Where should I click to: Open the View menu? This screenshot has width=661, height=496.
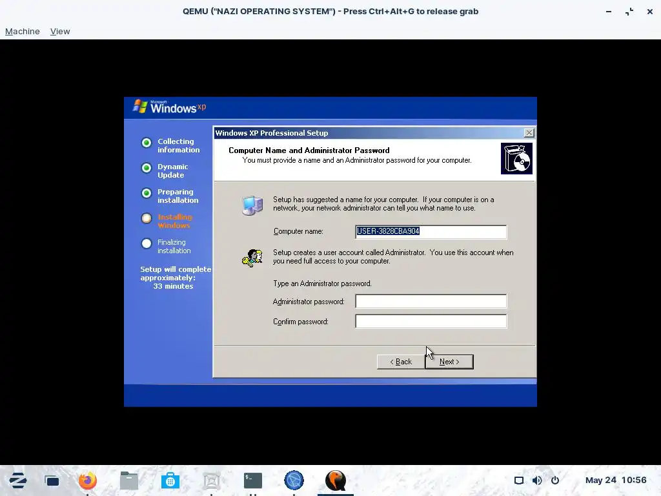tap(60, 31)
